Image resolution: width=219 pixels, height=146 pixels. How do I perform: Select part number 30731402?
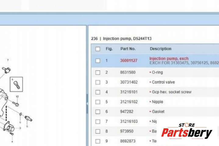point(128,82)
